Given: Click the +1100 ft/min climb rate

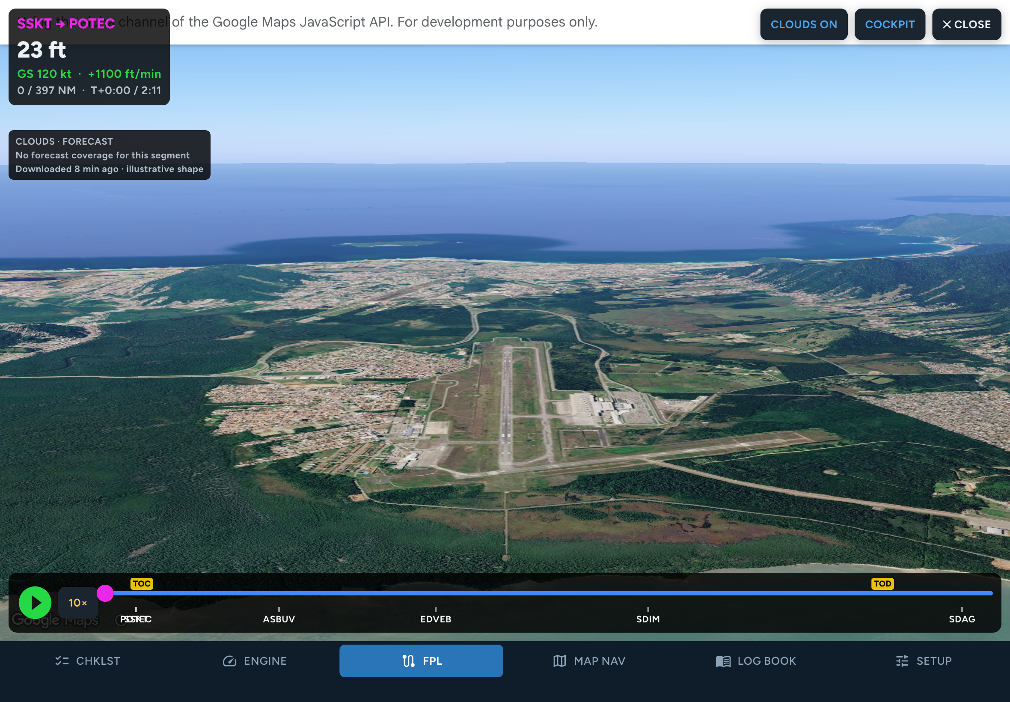Looking at the screenshot, I should pos(125,74).
